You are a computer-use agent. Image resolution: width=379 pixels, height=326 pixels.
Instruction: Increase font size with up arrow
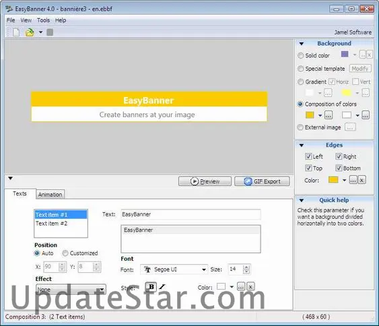coord(246,267)
